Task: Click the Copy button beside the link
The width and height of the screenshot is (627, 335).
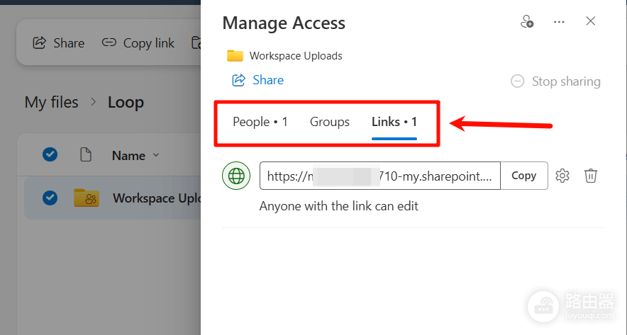Action: [x=524, y=176]
